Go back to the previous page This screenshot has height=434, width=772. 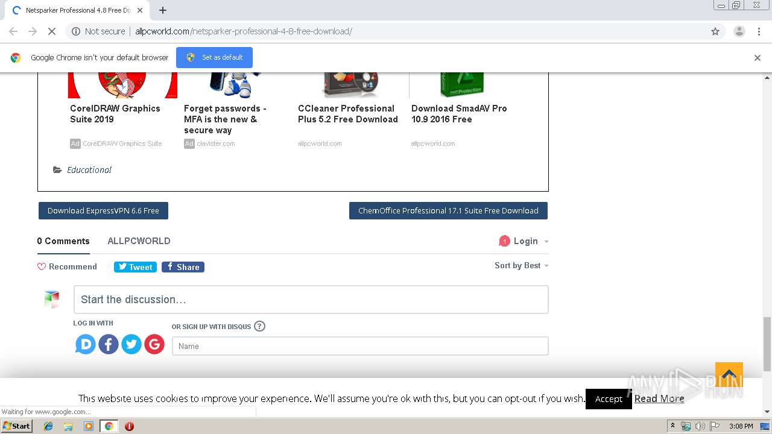13,31
